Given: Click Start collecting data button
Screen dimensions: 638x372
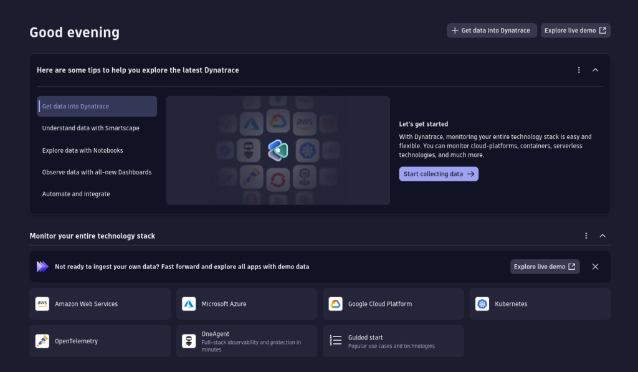Looking at the screenshot, I should [x=439, y=174].
